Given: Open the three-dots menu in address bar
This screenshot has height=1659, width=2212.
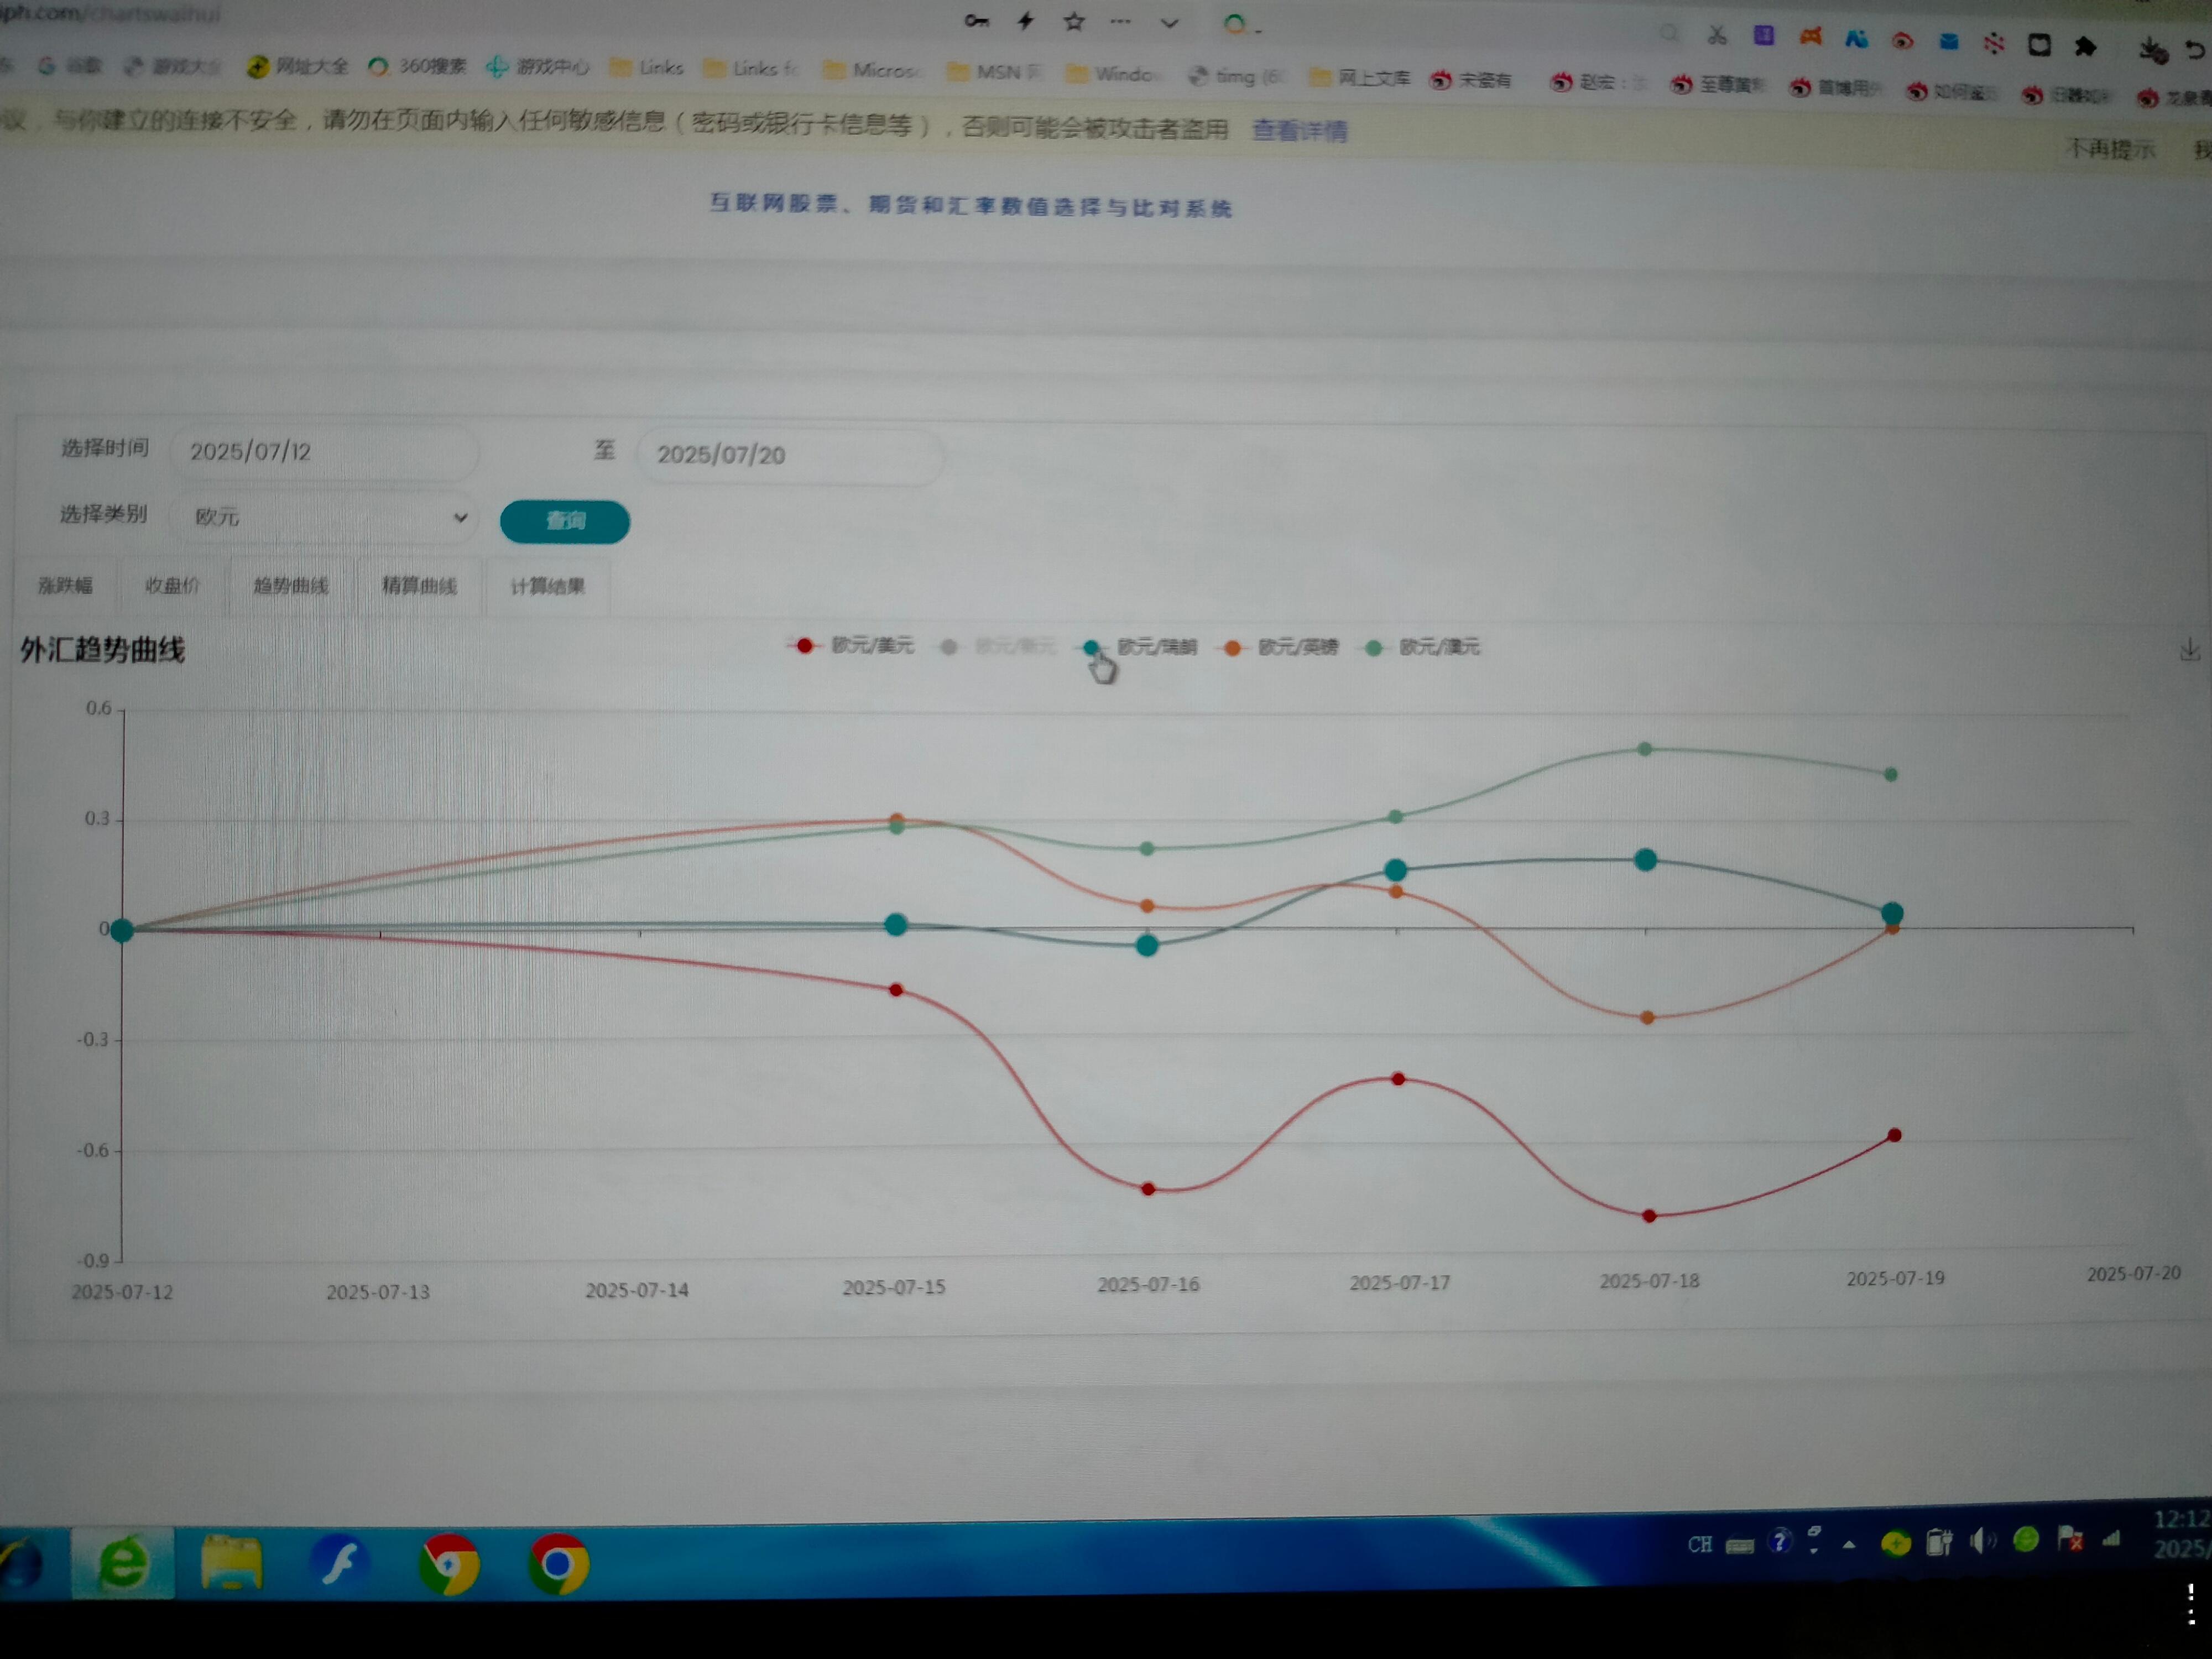Looking at the screenshot, I should pos(1120,22).
